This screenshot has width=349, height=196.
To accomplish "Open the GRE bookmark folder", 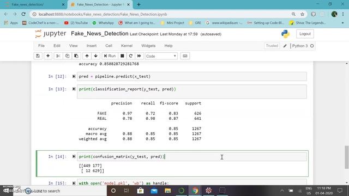I will (195, 23).
